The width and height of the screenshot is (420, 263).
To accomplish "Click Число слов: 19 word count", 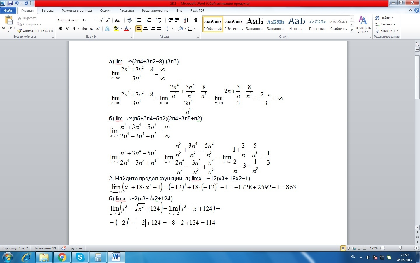I will coord(45,248).
